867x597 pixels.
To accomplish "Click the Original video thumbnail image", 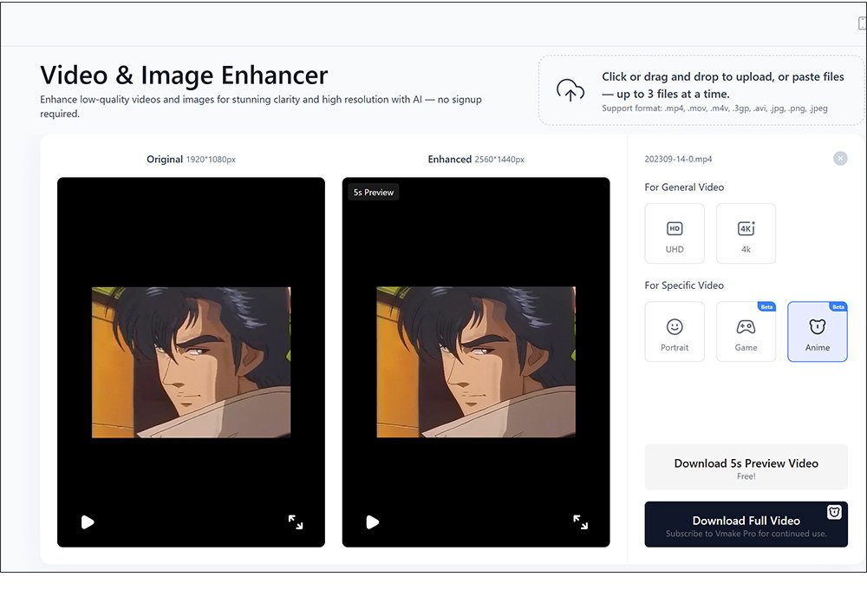I will [191, 362].
